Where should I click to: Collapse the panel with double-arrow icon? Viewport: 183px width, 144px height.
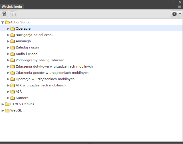[x=174, y=2]
